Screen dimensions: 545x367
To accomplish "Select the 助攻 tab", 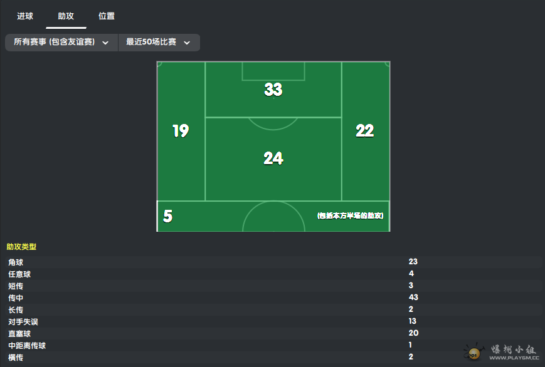I will [x=66, y=16].
